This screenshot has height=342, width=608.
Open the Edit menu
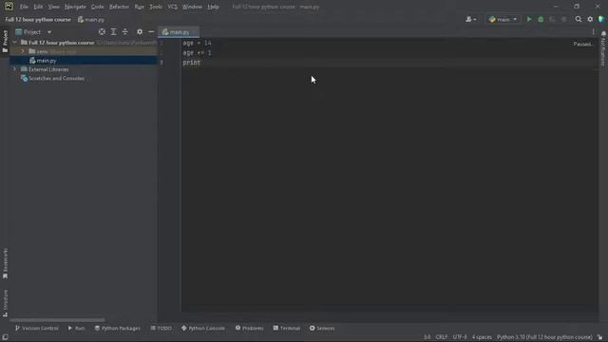click(x=38, y=7)
